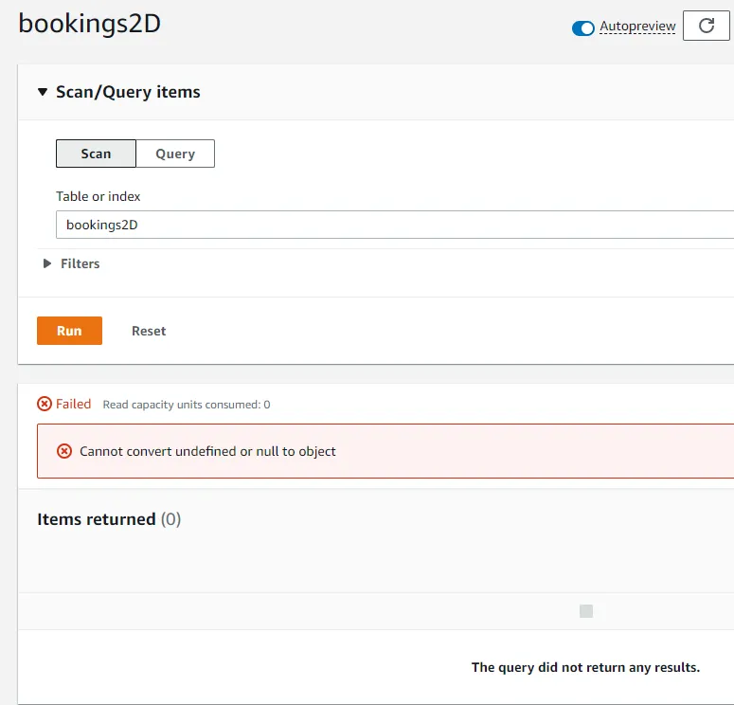Expand the Filters section
734x705 pixels.
tap(47, 263)
